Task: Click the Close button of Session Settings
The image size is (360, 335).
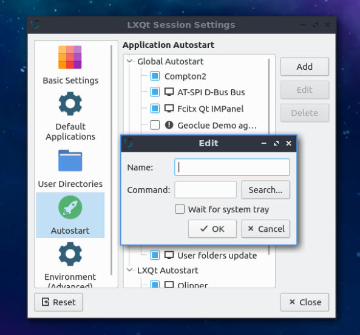Action: [305, 302]
